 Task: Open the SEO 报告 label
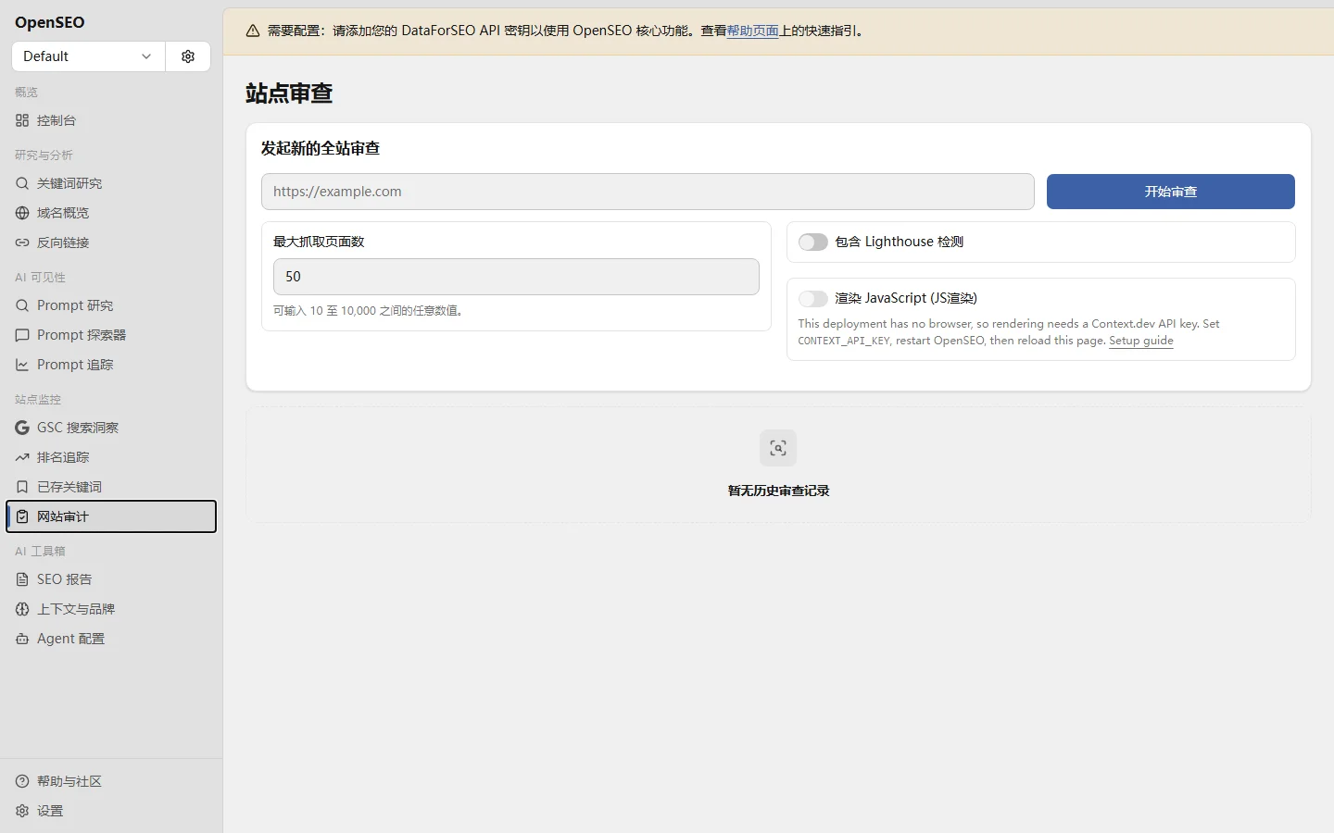click(65, 579)
